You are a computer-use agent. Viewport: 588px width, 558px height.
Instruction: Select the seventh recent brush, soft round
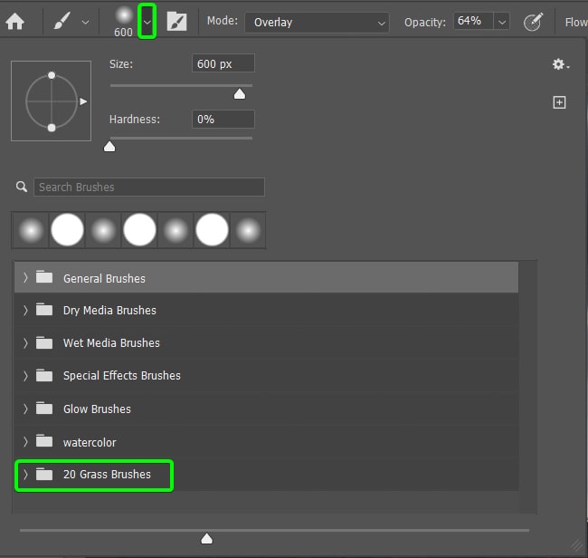pos(248,230)
